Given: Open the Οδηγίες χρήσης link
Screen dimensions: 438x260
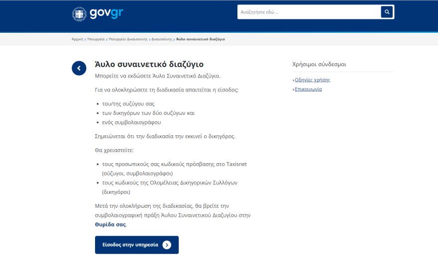Looking at the screenshot, I should click(x=312, y=80).
